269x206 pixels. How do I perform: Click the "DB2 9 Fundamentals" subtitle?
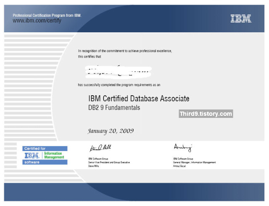pos(114,108)
